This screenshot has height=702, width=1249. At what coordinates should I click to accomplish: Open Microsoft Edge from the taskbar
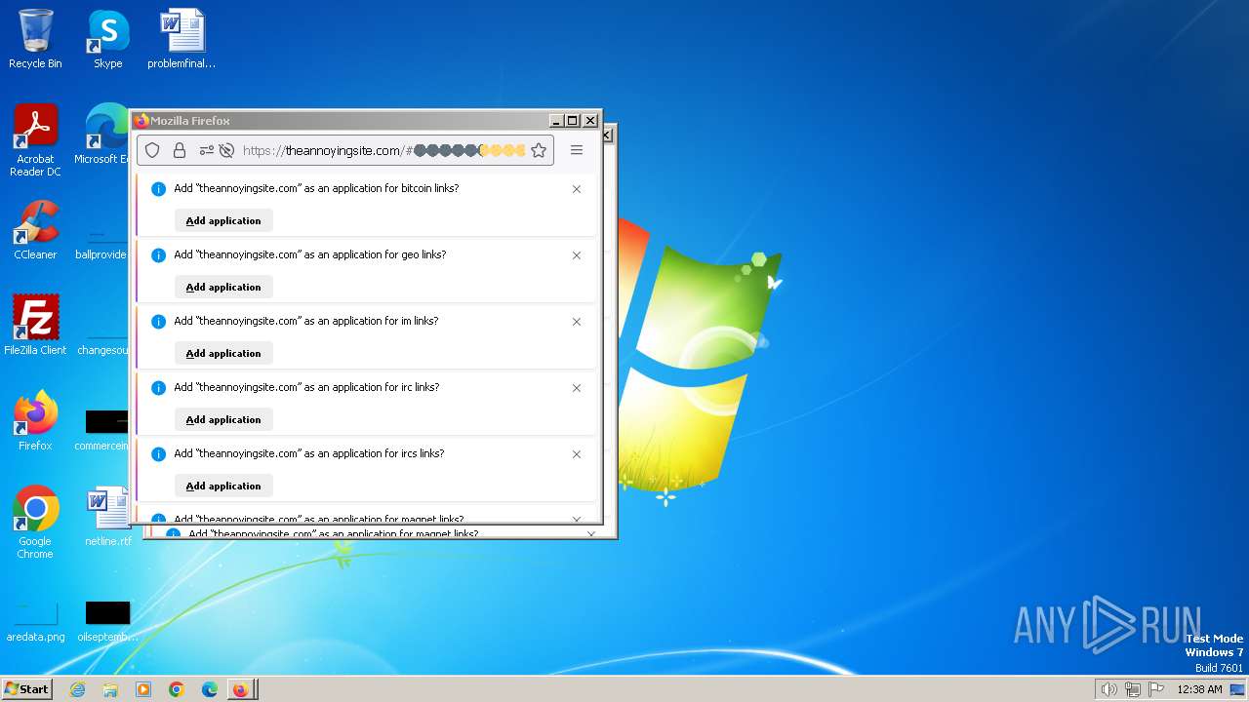click(x=210, y=689)
